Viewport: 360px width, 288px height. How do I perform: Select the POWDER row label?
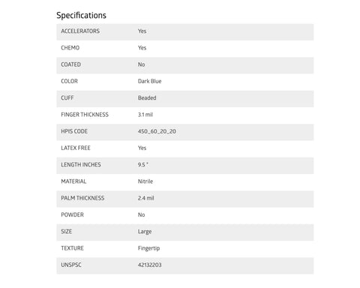coord(72,215)
